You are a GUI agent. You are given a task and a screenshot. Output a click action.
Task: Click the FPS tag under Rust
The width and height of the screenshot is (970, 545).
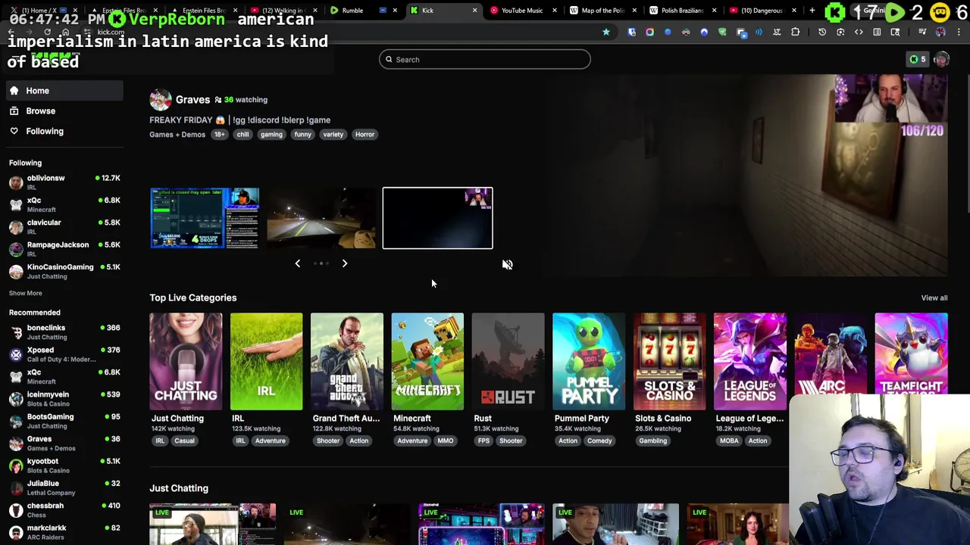click(483, 441)
